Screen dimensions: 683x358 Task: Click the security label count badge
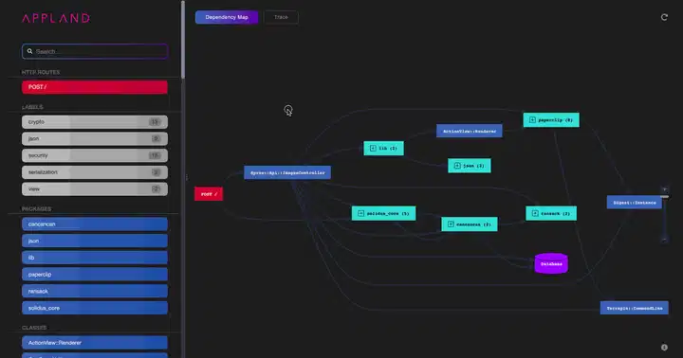155,155
